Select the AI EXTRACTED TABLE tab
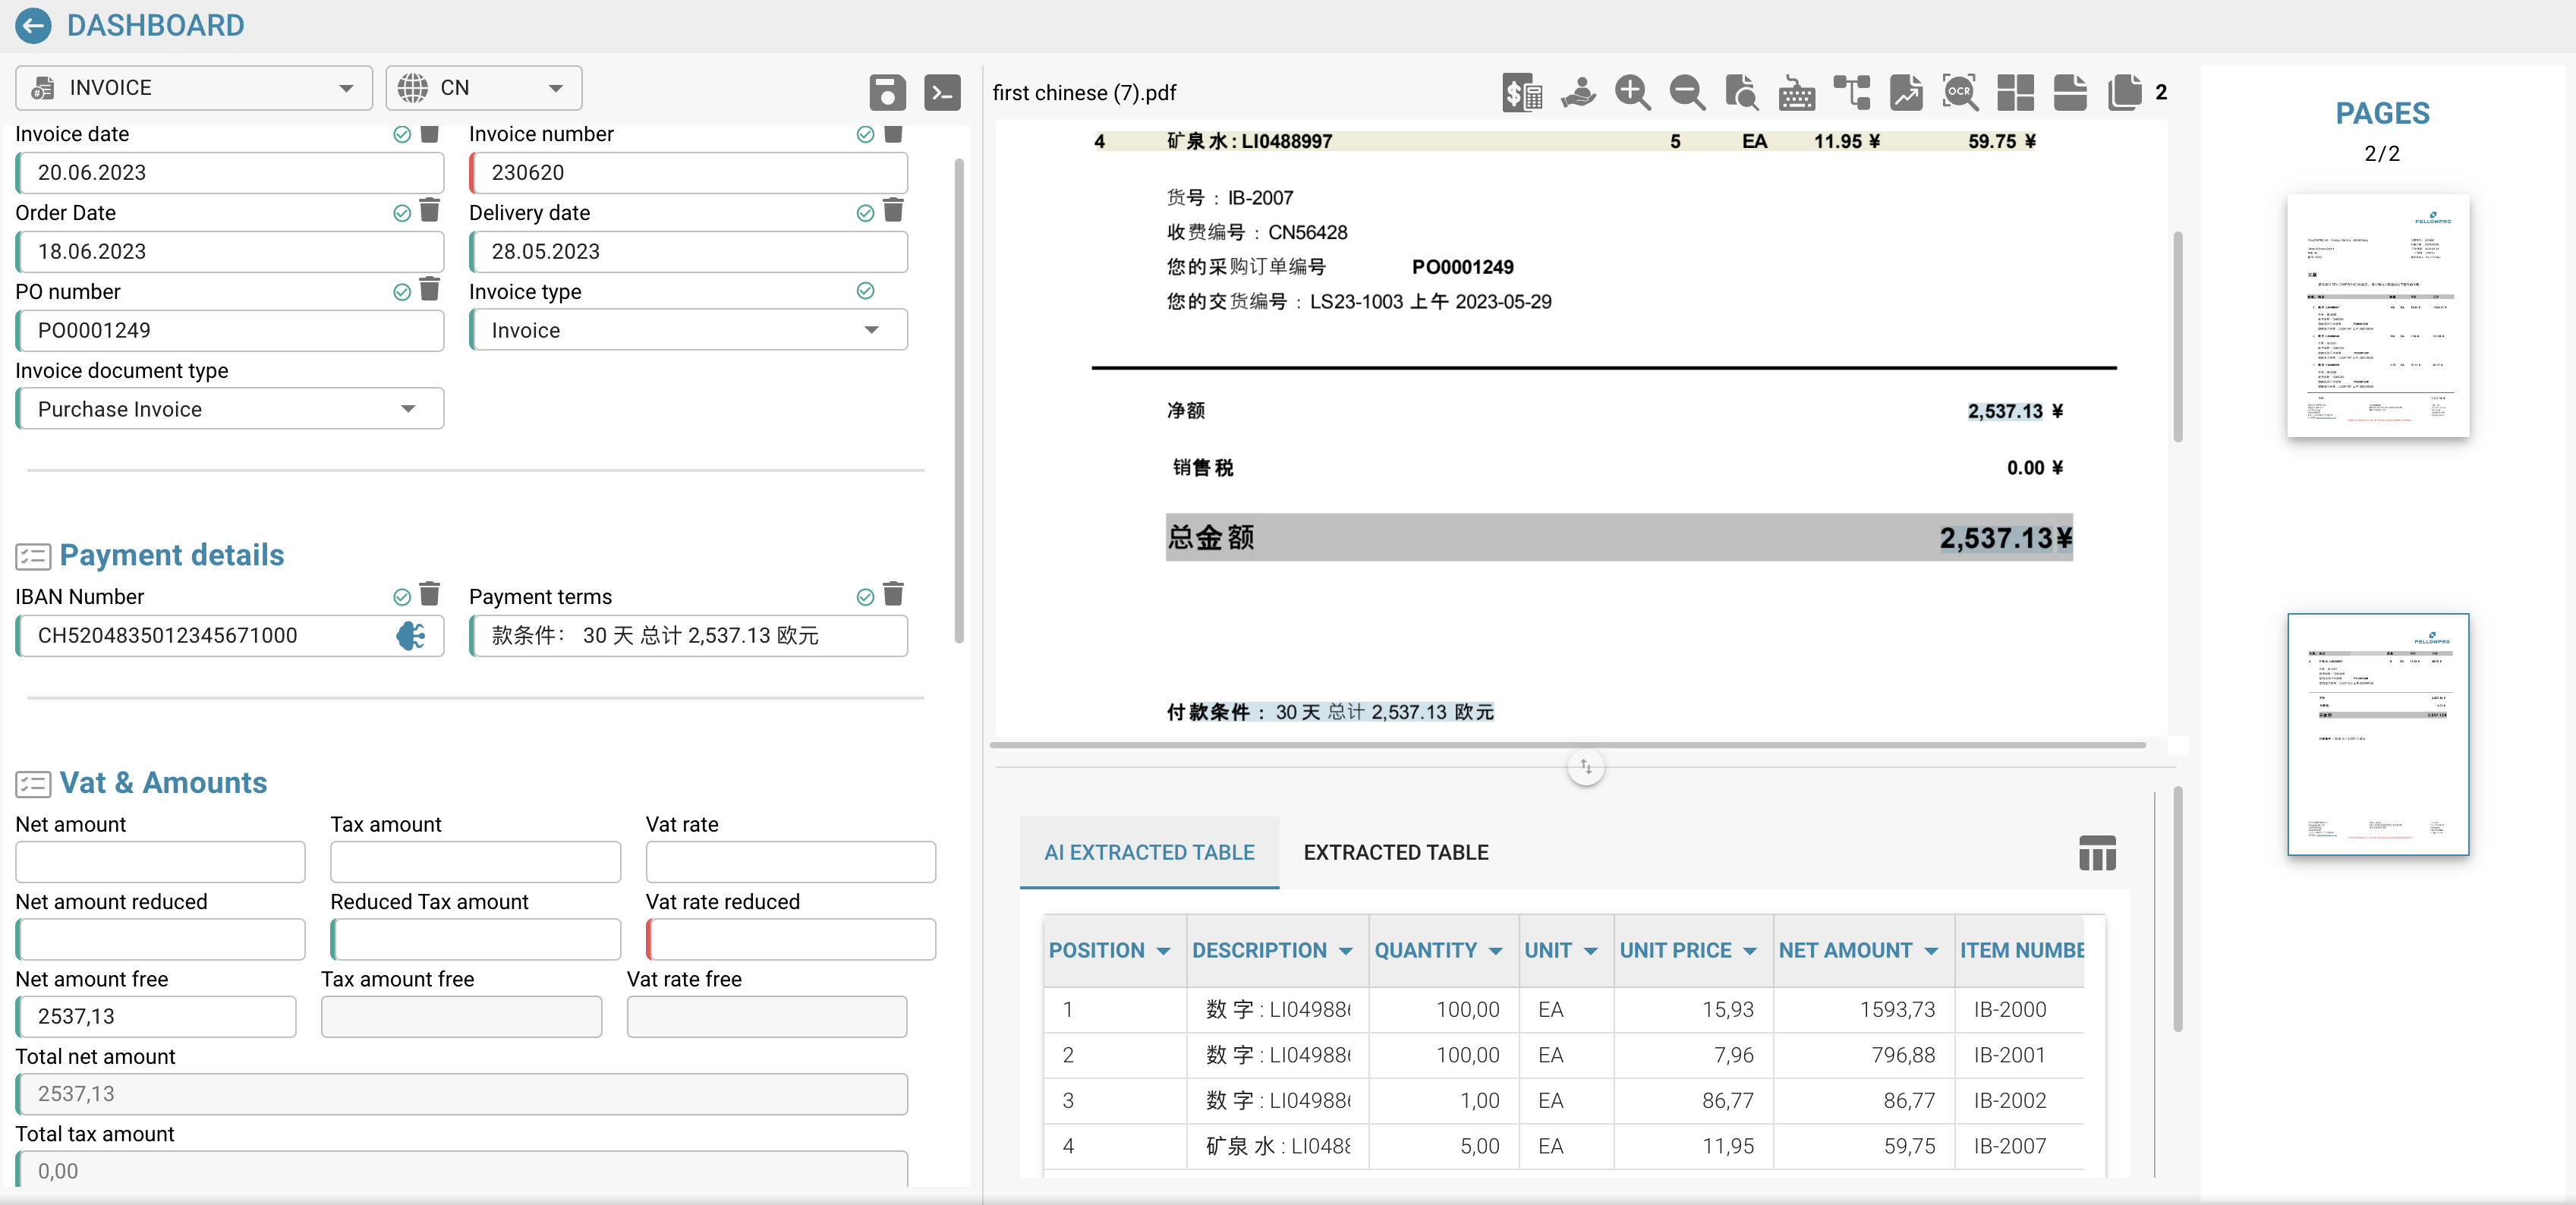The height and width of the screenshot is (1205, 2576). point(1149,852)
